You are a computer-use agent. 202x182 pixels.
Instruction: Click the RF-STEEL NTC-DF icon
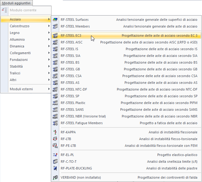55,89
